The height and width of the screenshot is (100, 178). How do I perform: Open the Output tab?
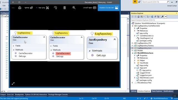point(3,94)
